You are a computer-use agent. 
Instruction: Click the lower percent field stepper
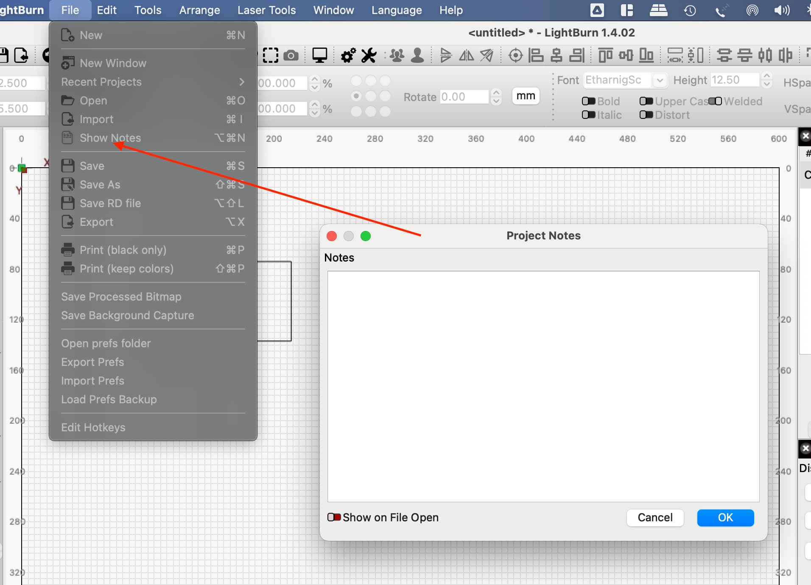click(x=314, y=109)
